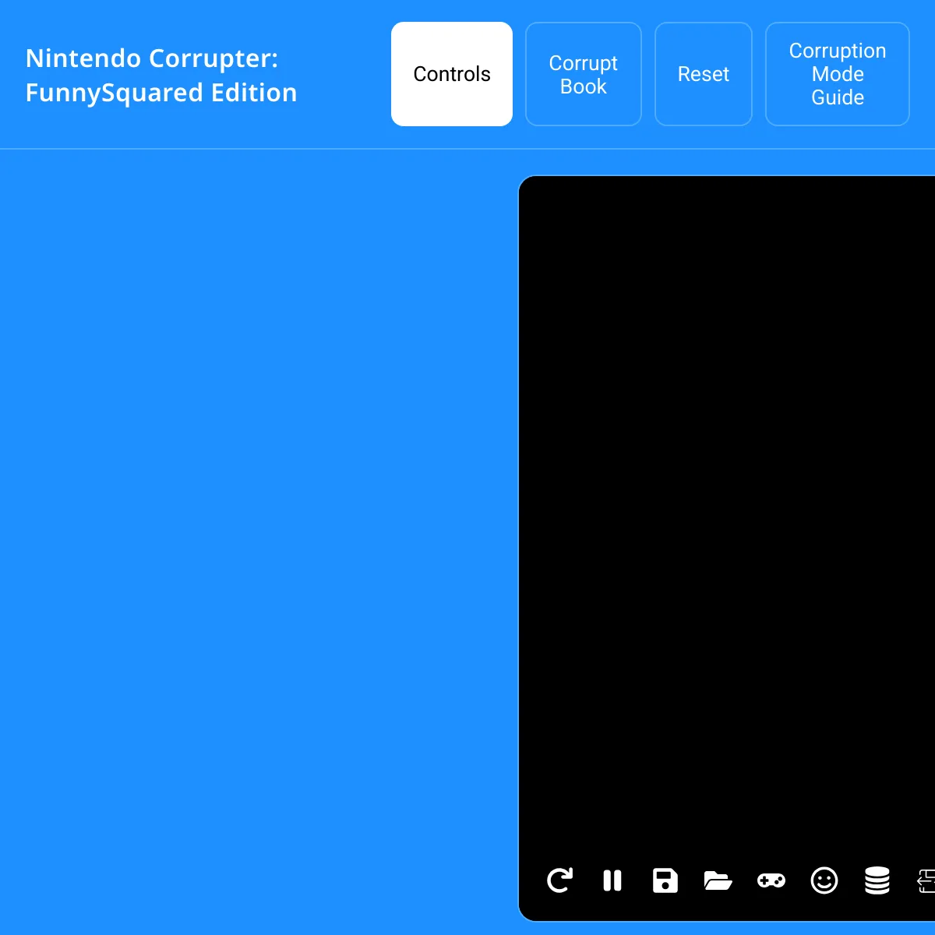
Task: Click the word Book in Corrupt Book
Action: click(583, 86)
